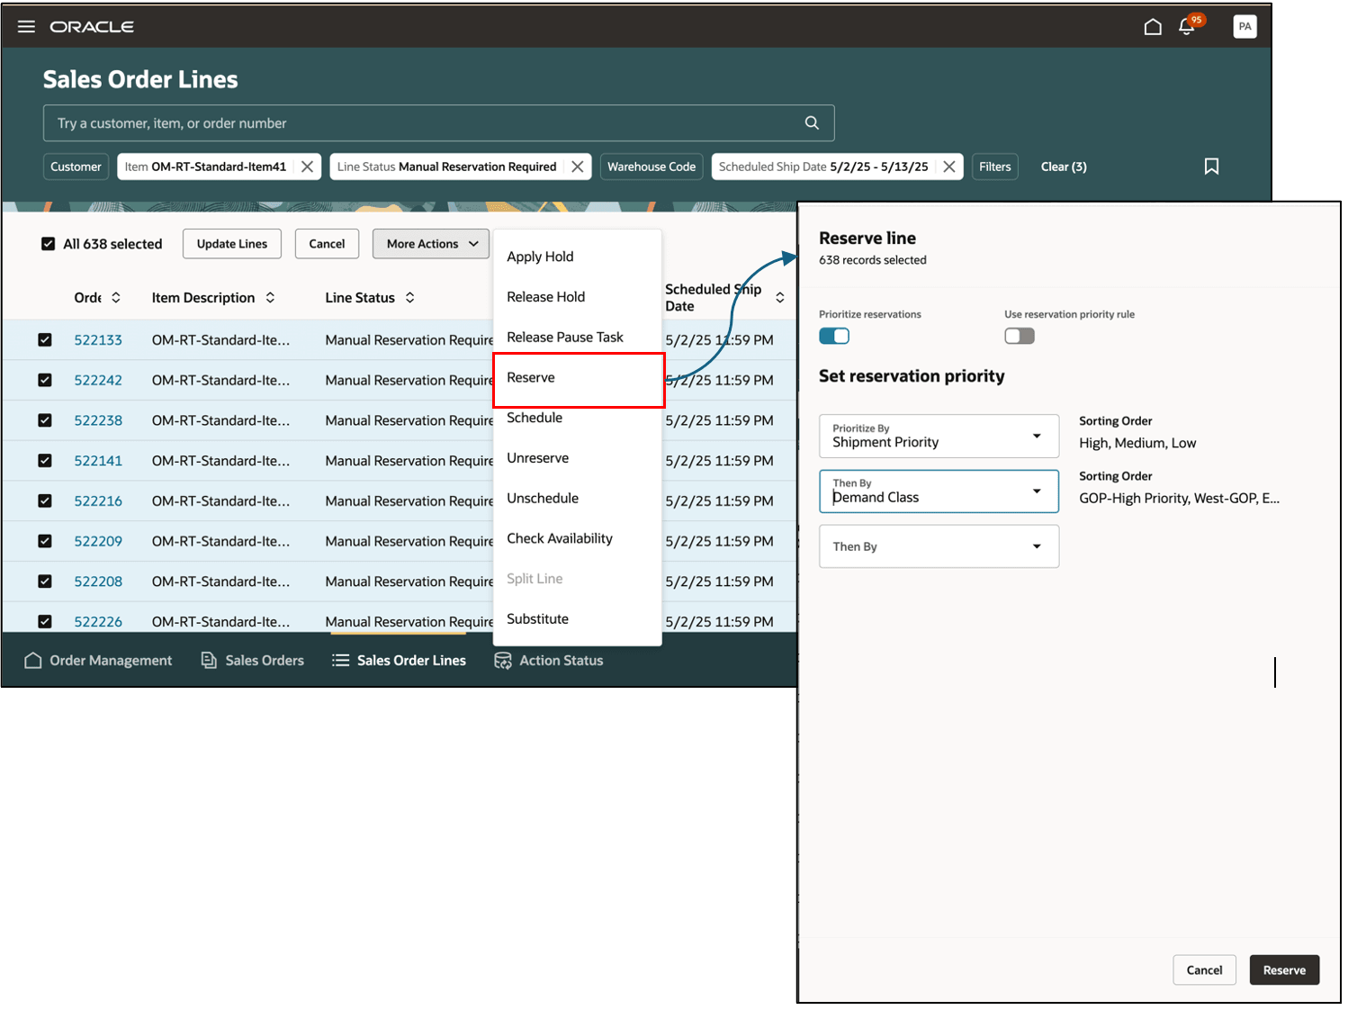Edit the Line Status filter value

click(447, 167)
